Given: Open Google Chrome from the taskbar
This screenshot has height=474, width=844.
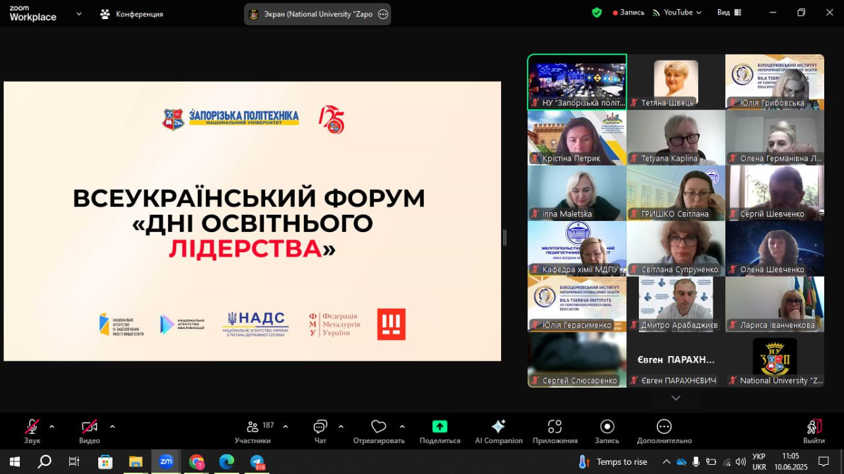Looking at the screenshot, I should pyautogui.click(x=196, y=461).
